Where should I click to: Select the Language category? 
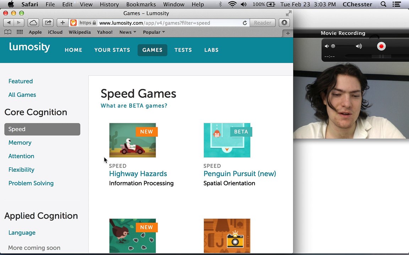tap(22, 233)
